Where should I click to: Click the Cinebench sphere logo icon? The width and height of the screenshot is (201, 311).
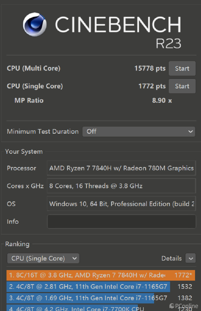click(35, 24)
